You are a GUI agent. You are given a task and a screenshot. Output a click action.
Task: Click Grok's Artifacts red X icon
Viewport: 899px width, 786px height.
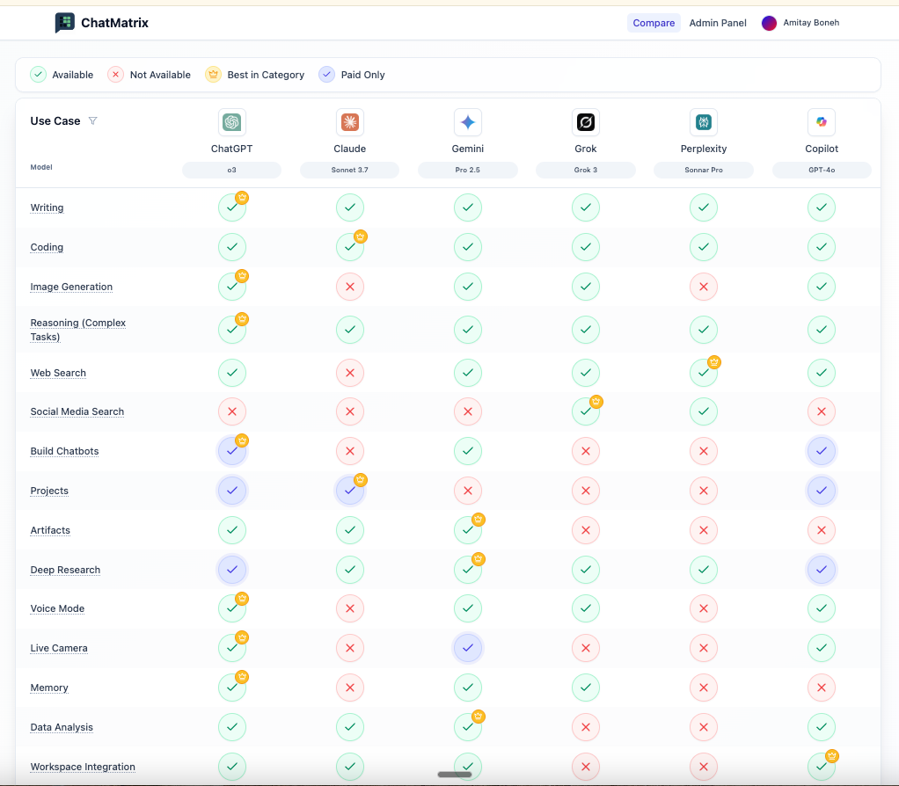[x=586, y=530]
